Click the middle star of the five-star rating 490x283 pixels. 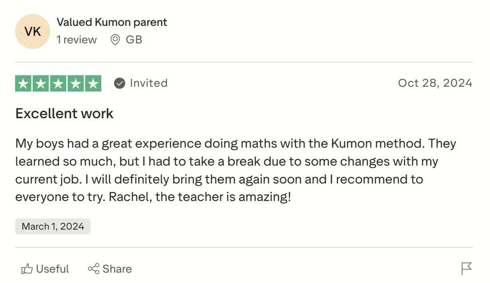pos(58,83)
